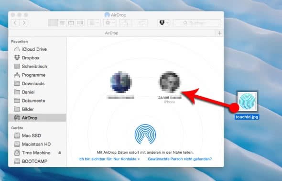282x181 pixels.
Task: Open the Daniel folder in sidebar
Action: (37, 92)
